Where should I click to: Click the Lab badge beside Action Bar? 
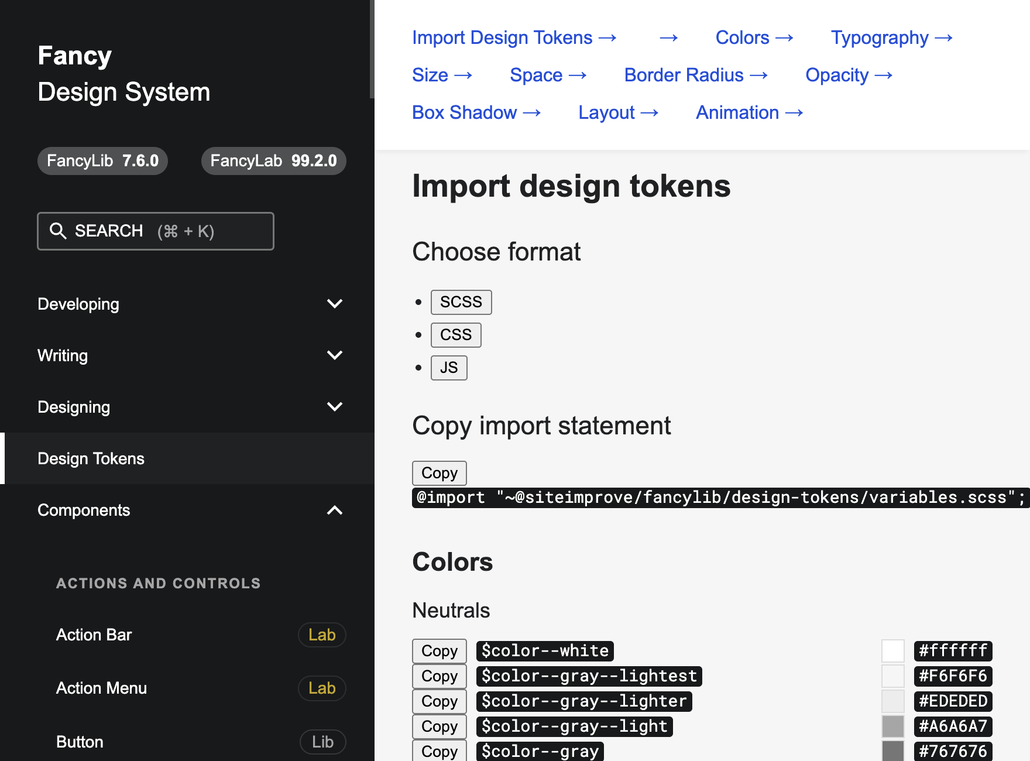pos(322,635)
